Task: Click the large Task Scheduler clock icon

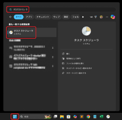Action: point(86,31)
